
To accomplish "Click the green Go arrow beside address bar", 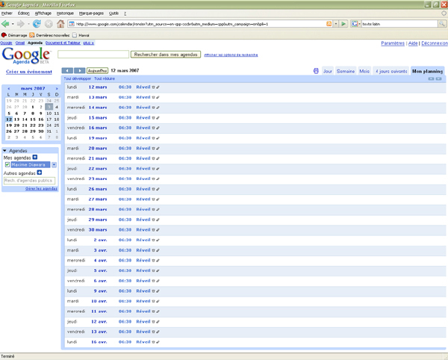I will 343,24.
